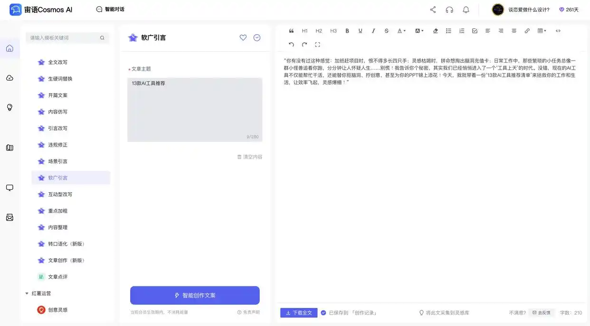Viewport: 590px width, 326px height.
Task: Click 清空内容 to clear input
Action: [250, 157]
